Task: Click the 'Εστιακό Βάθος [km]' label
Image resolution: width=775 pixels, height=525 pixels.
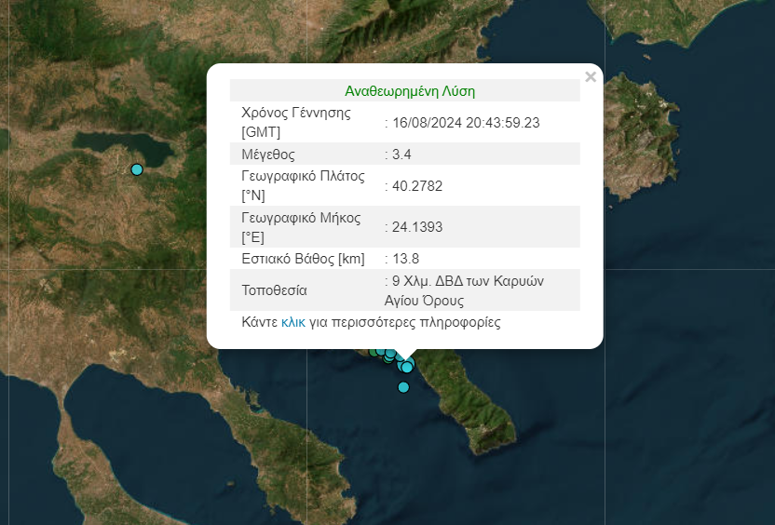Action: pyautogui.click(x=303, y=258)
